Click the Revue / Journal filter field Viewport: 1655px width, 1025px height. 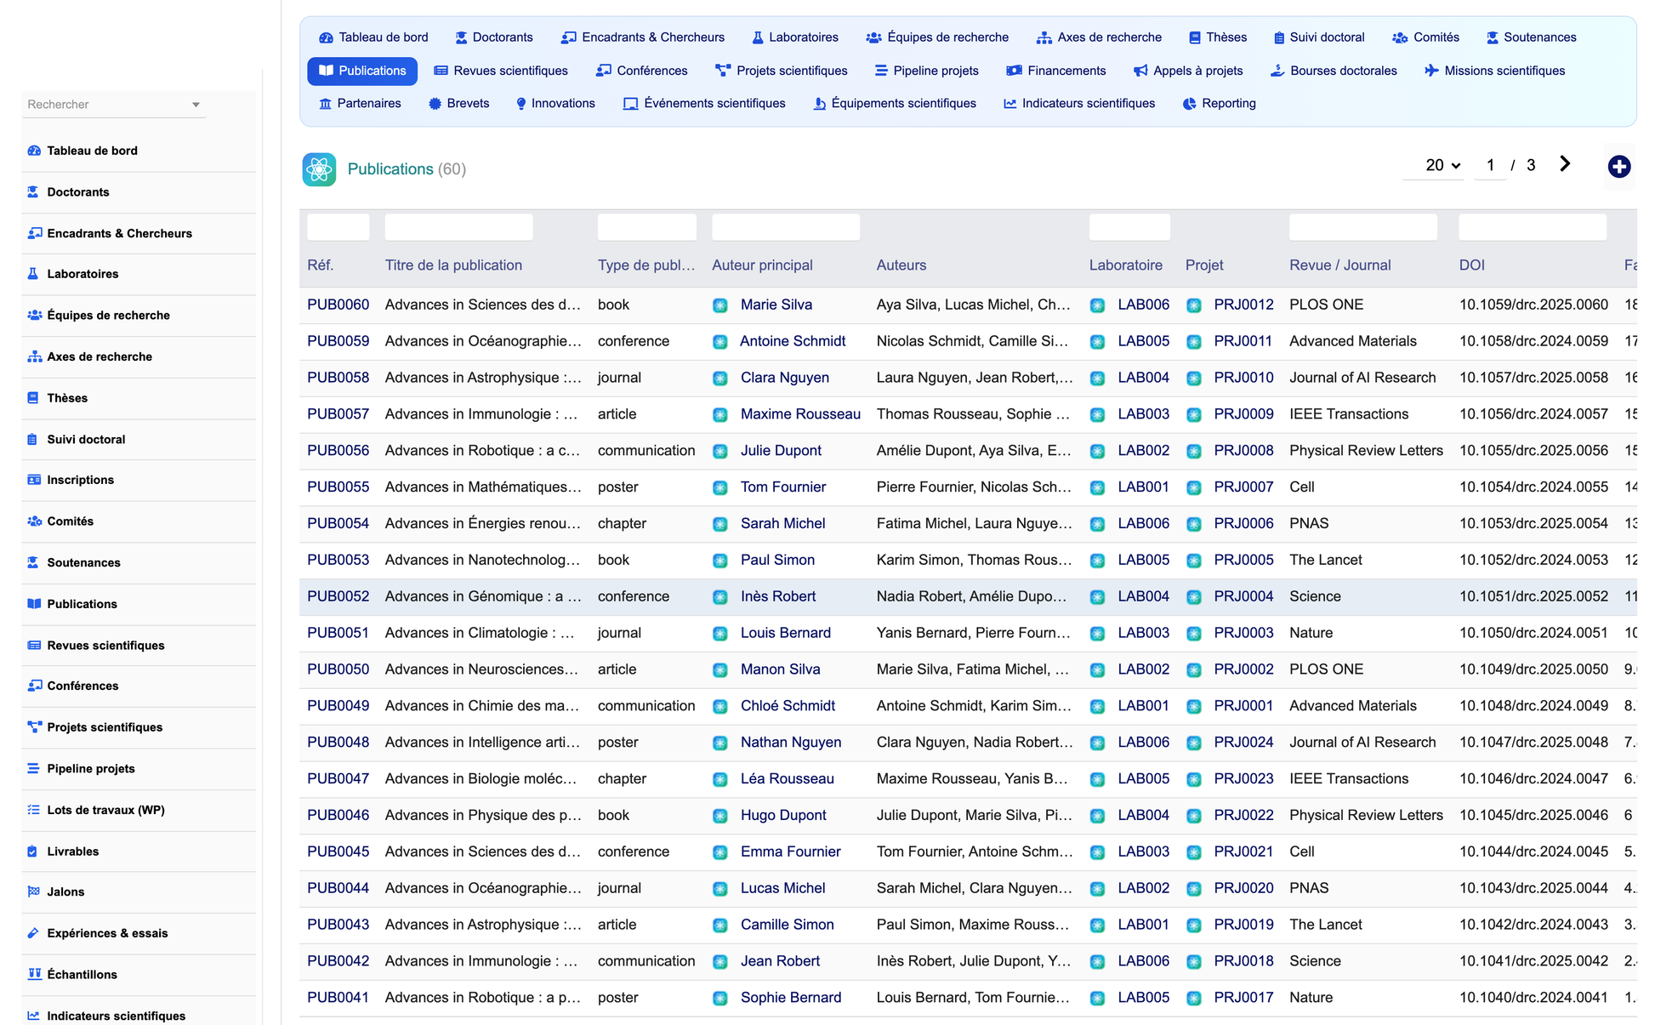tap(1362, 227)
